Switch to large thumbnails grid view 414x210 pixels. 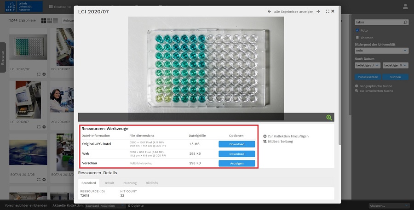(44, 21)
